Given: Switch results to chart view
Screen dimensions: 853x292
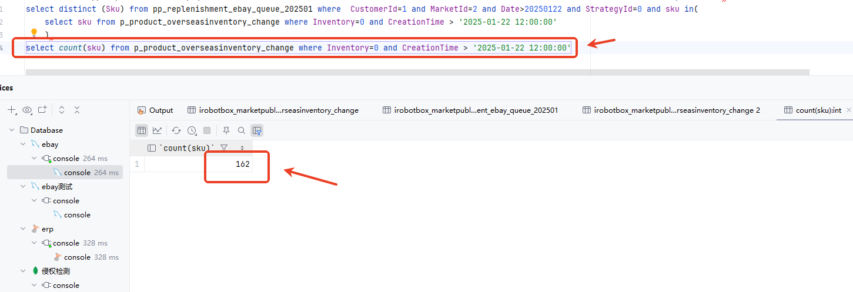Looking at the screenshot, I should coord(157,130).
